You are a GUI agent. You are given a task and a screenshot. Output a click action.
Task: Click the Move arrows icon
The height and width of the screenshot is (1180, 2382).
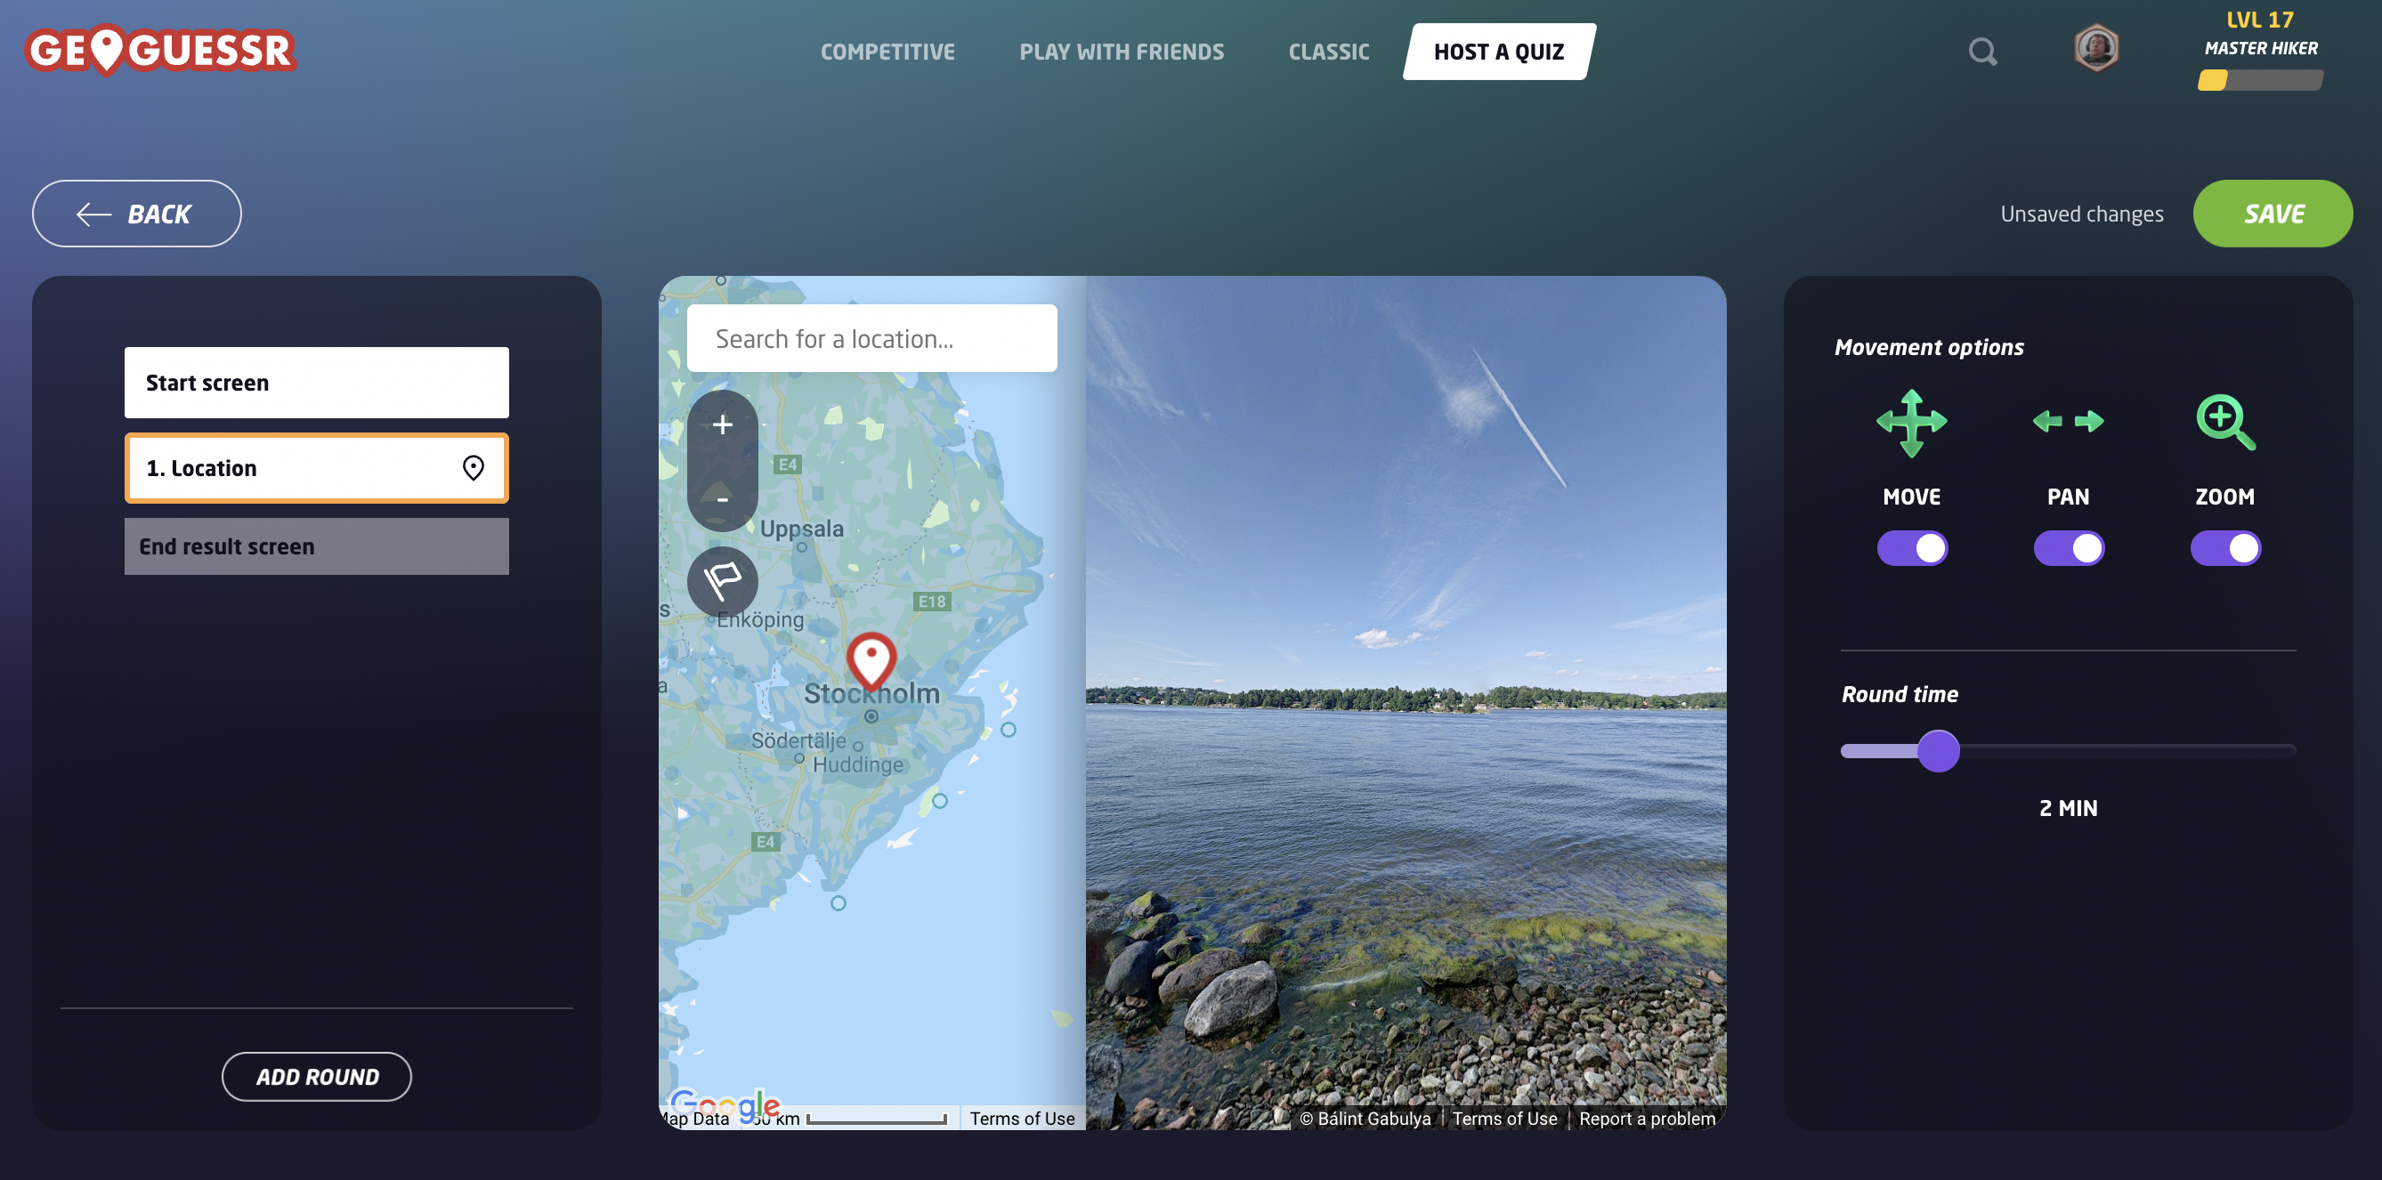(1911, 423)
